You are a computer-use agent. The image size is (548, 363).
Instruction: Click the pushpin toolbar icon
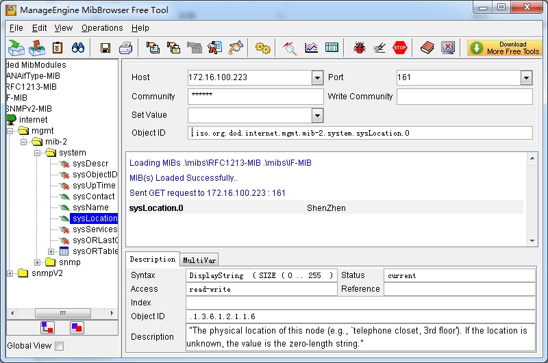coord(236,48)
